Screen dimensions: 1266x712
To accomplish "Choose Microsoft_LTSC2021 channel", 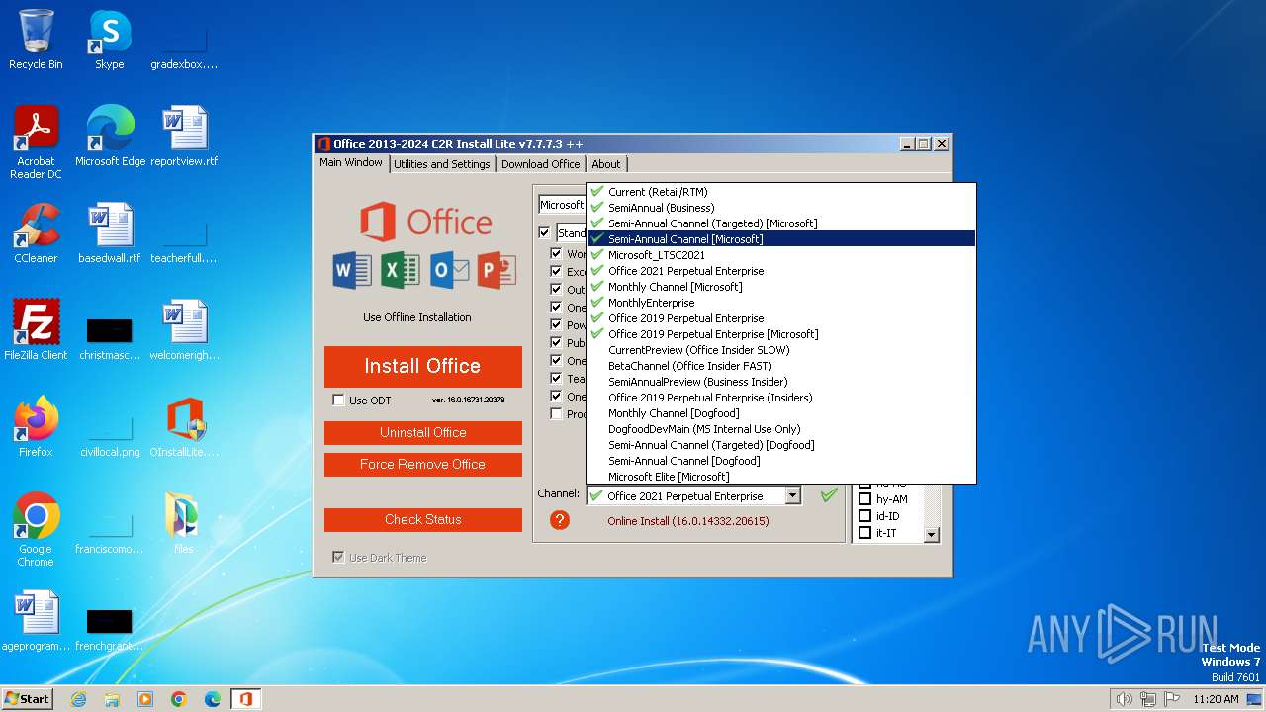I will [781, 255].
